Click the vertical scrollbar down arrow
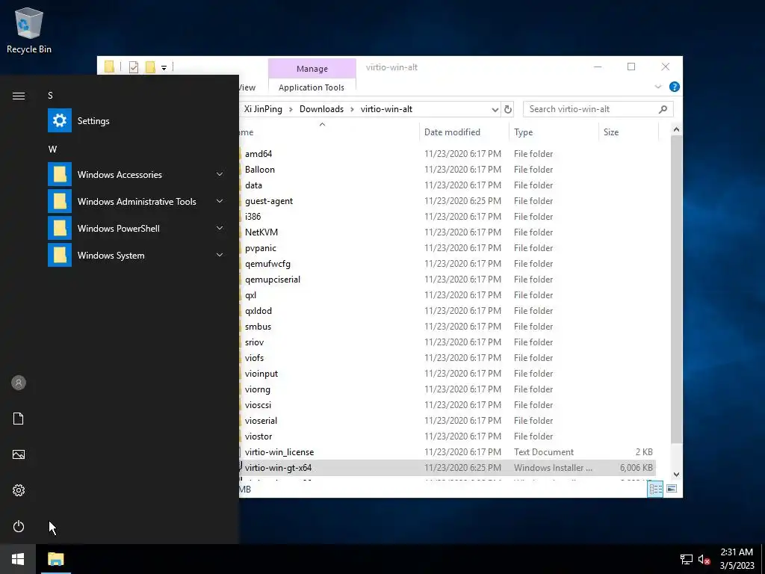The width and height of the screenshot is (765, 574). pyautogui.click(x=676, y=475)
